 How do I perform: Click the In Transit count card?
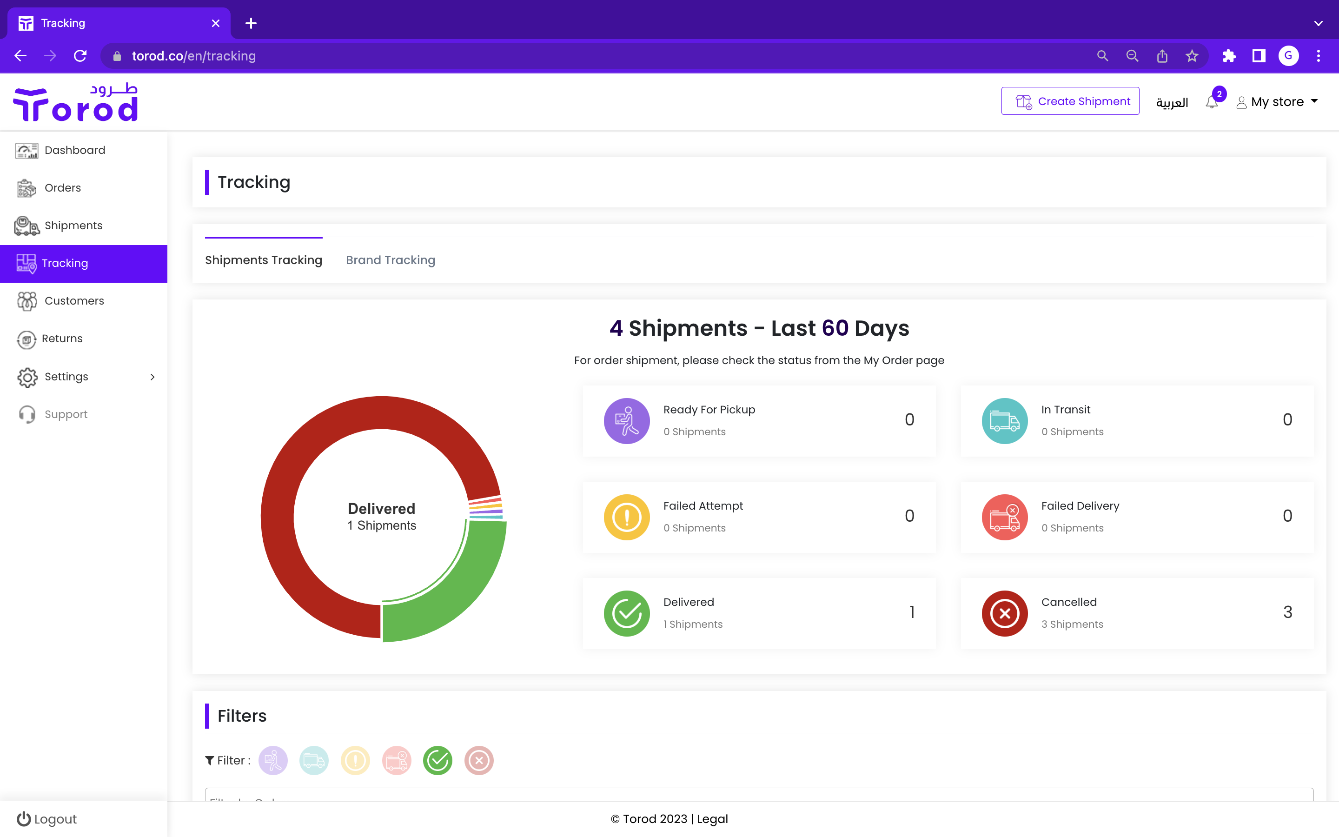tap(1137, 421)
